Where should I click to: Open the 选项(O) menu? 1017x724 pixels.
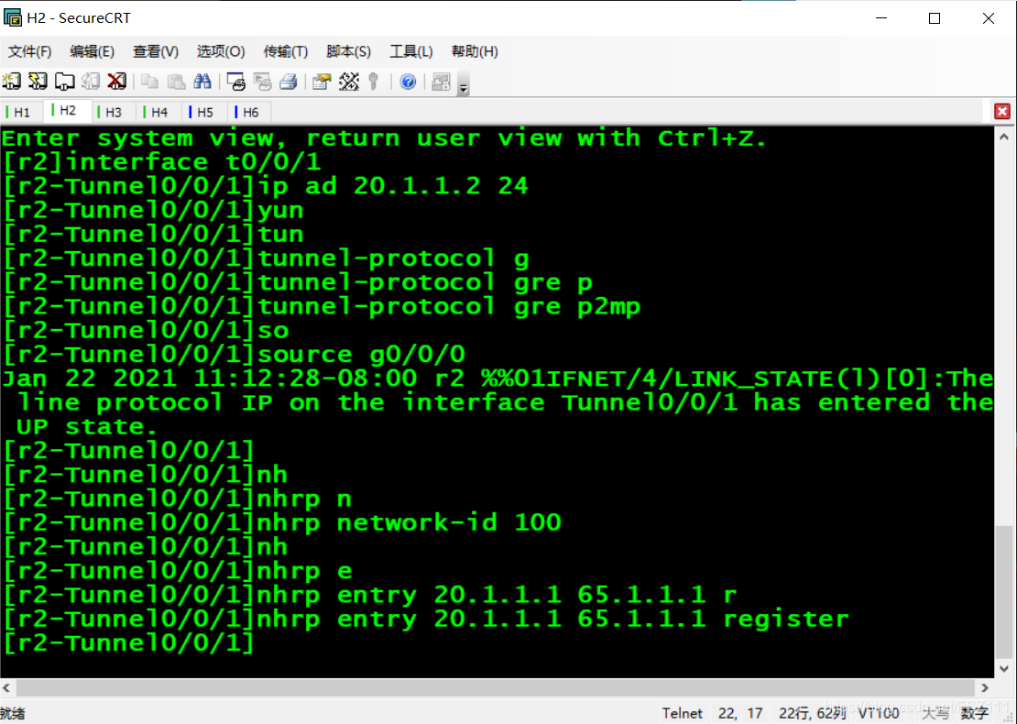[221, 51]
